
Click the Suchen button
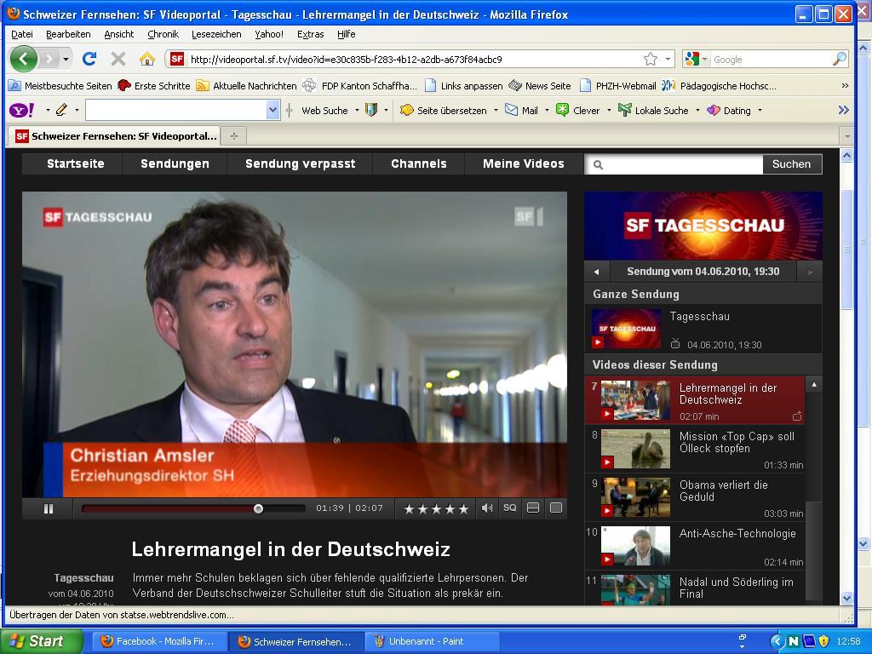[791, 164]
